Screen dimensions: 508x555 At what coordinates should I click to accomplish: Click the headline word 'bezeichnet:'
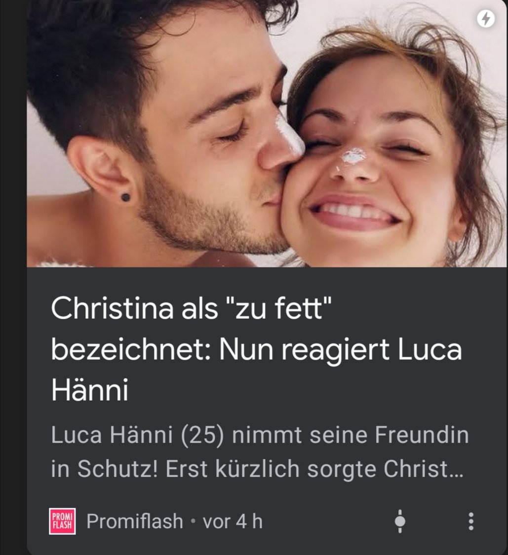[131, 349]
